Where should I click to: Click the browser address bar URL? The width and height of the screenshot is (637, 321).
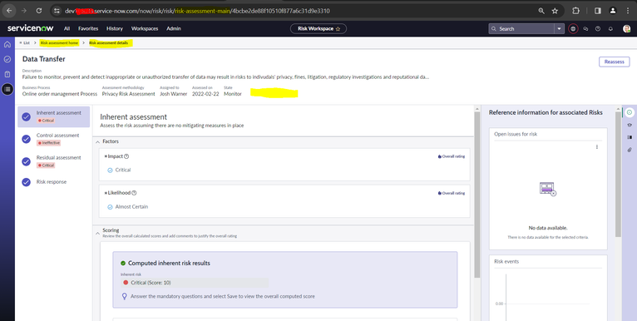coord(197,11)
